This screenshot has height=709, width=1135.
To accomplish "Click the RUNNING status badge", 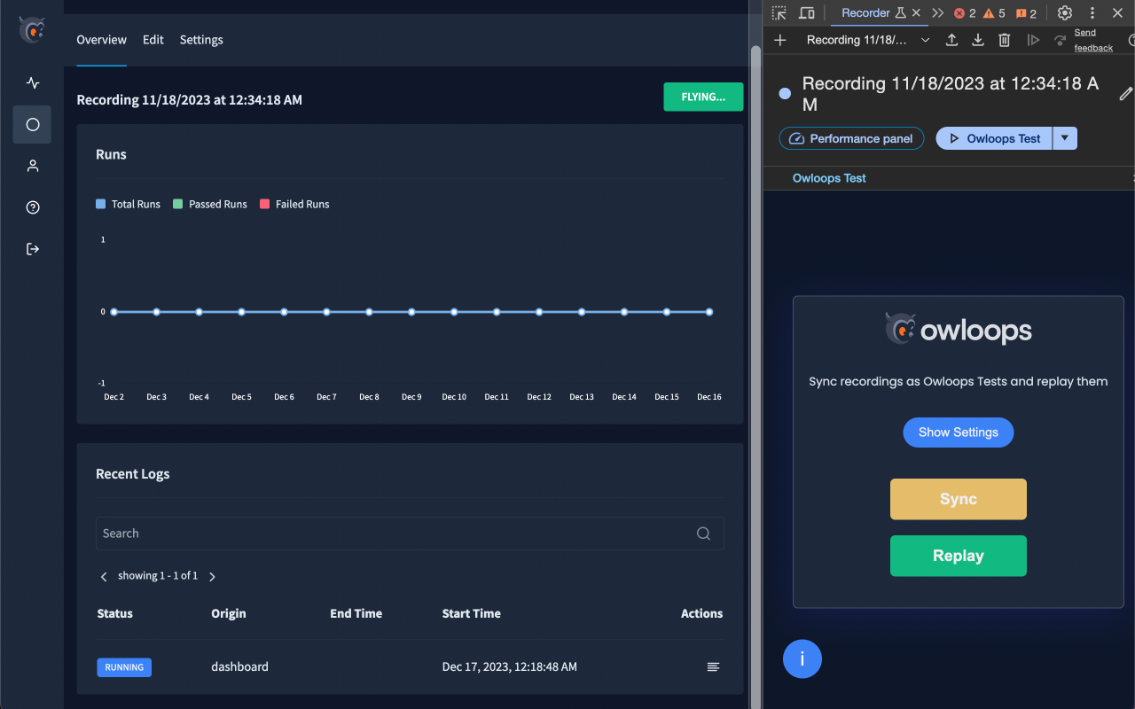I will tap(124, 667).
